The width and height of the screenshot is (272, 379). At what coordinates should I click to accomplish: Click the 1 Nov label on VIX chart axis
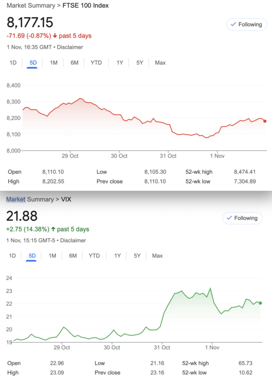tap(212, 348)
